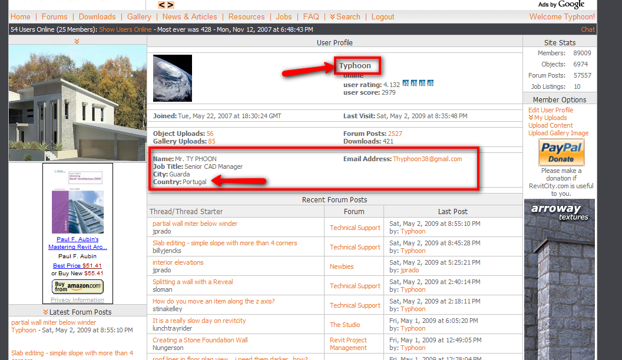Image resolution: width=622 pixels, height=360 pixels.
Task: Click the Forum Posts stat 57557
Action: [x=583, y=75]
